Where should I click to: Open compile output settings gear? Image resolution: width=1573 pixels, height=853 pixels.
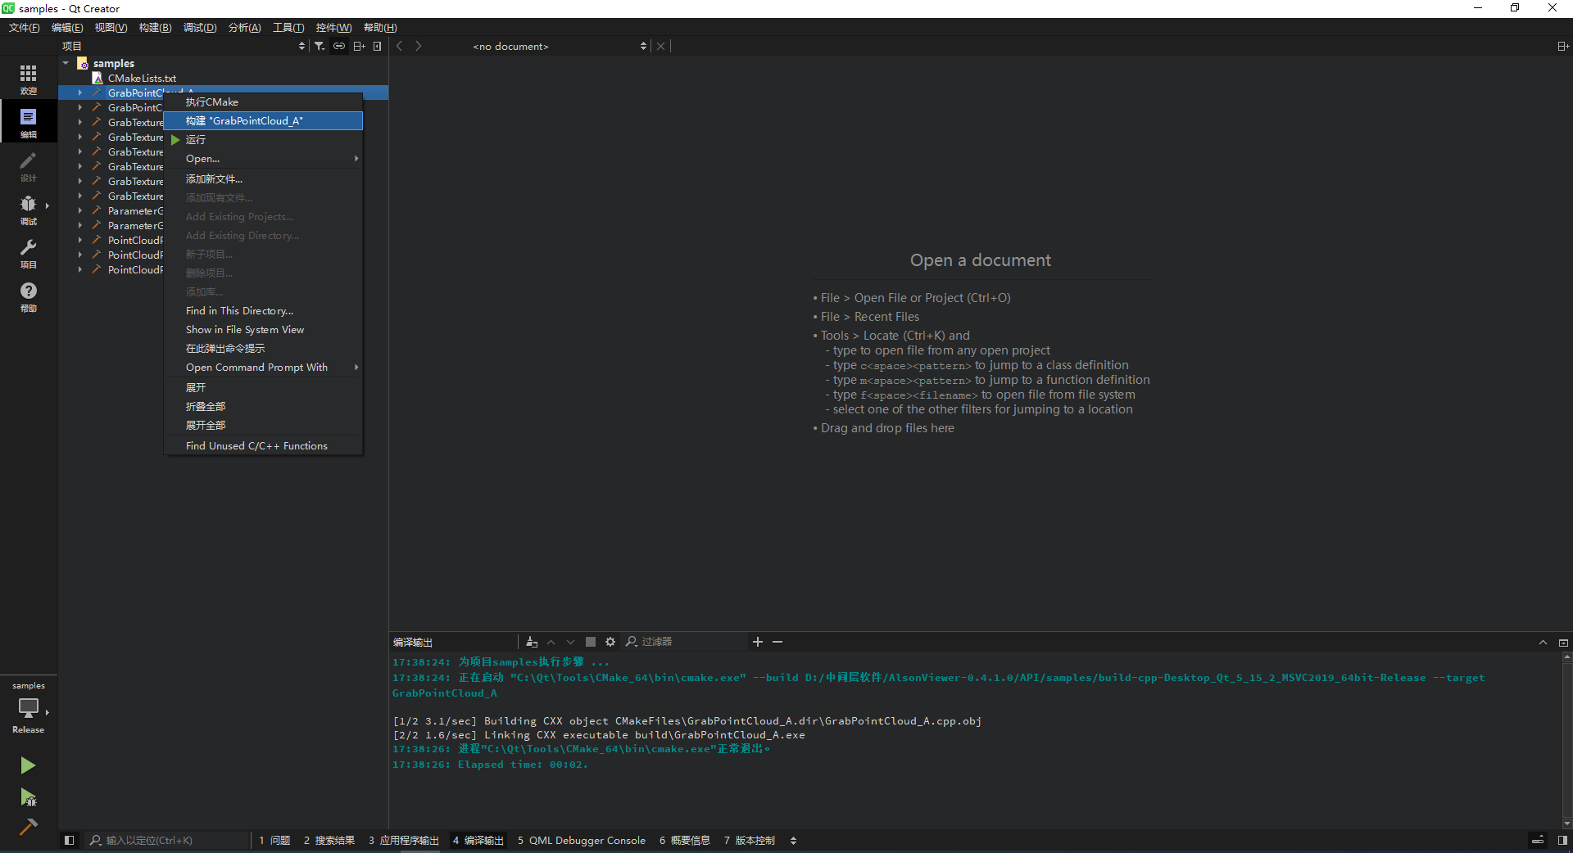tap(610, 642)
